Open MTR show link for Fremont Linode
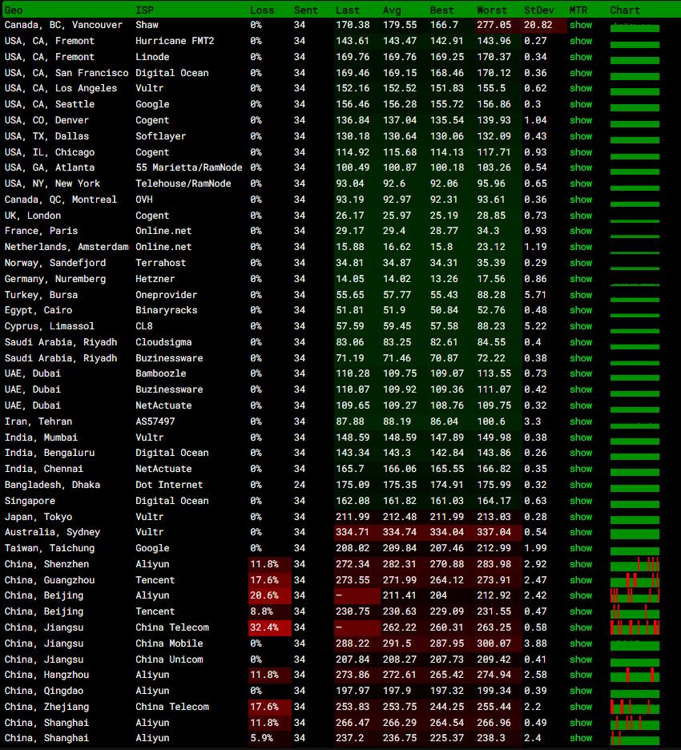This screenshot has width=681, height=750. [x=581, y=57]
